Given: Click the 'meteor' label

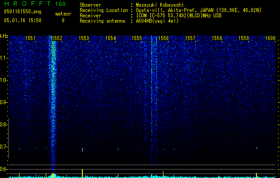Looking at the screenshot, I should [63, 14].
